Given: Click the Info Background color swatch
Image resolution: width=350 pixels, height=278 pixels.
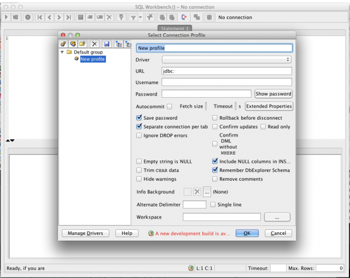Looking at the screenshot, I should coord(187,192).
